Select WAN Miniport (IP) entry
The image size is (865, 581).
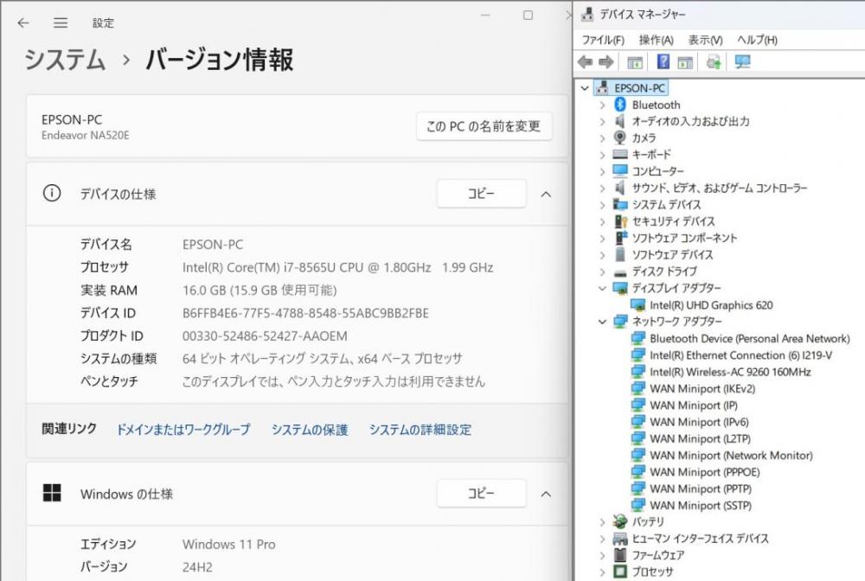694,405
